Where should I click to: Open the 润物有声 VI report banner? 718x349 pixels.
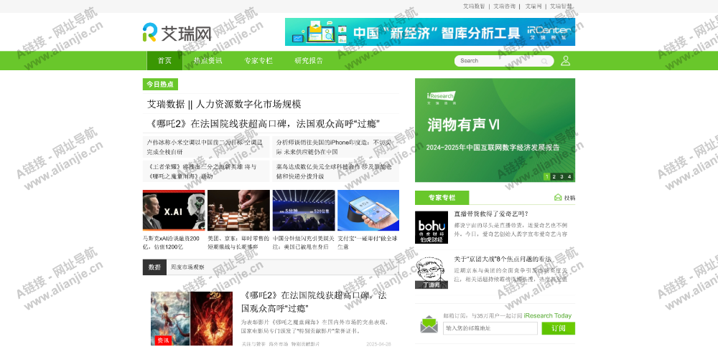click(495, 130)
